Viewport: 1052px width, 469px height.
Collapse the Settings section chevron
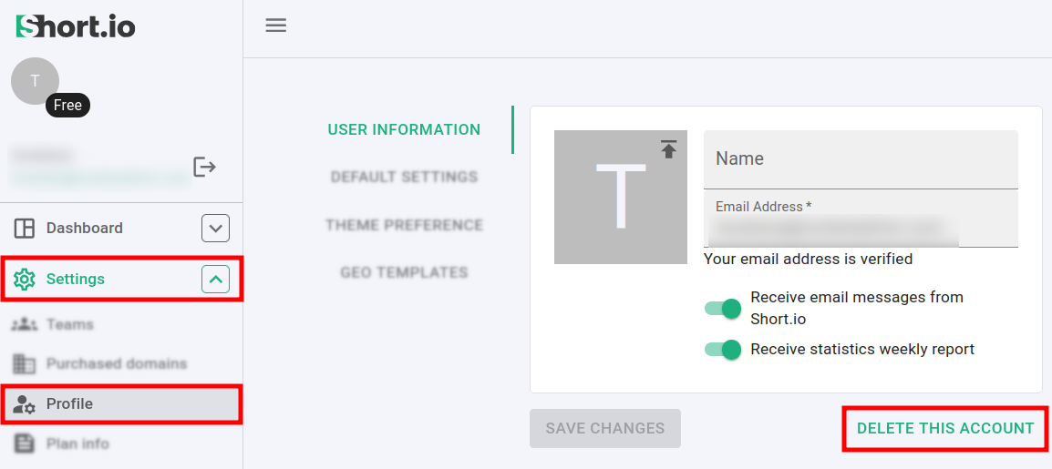215,279
